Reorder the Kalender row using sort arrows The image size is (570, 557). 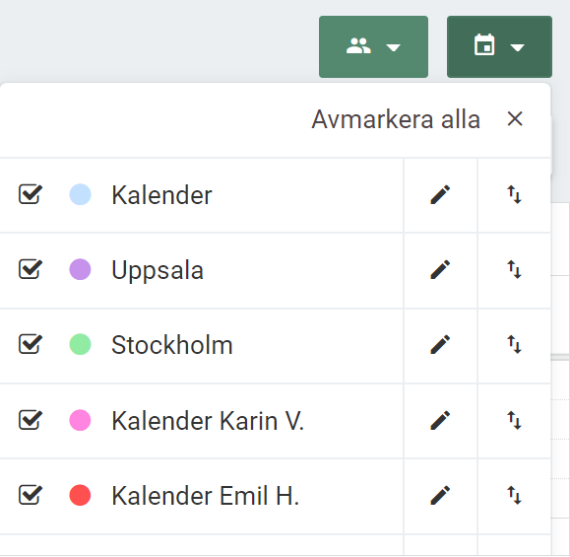tap(515, 195)
